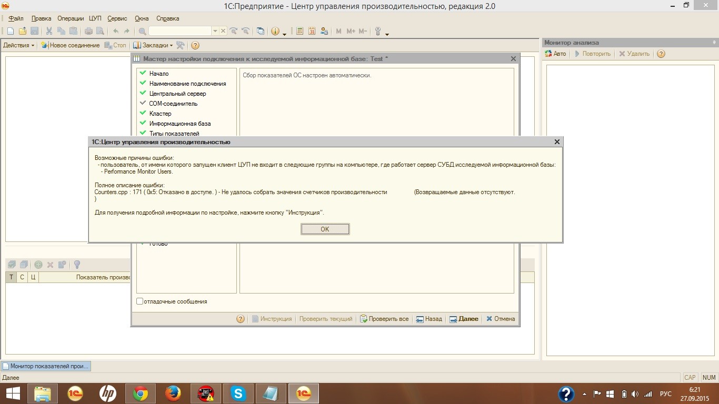Open the Calendar toolbar icon
The width and height of the screenshot is (719, 404).
(x=312, y=31)
